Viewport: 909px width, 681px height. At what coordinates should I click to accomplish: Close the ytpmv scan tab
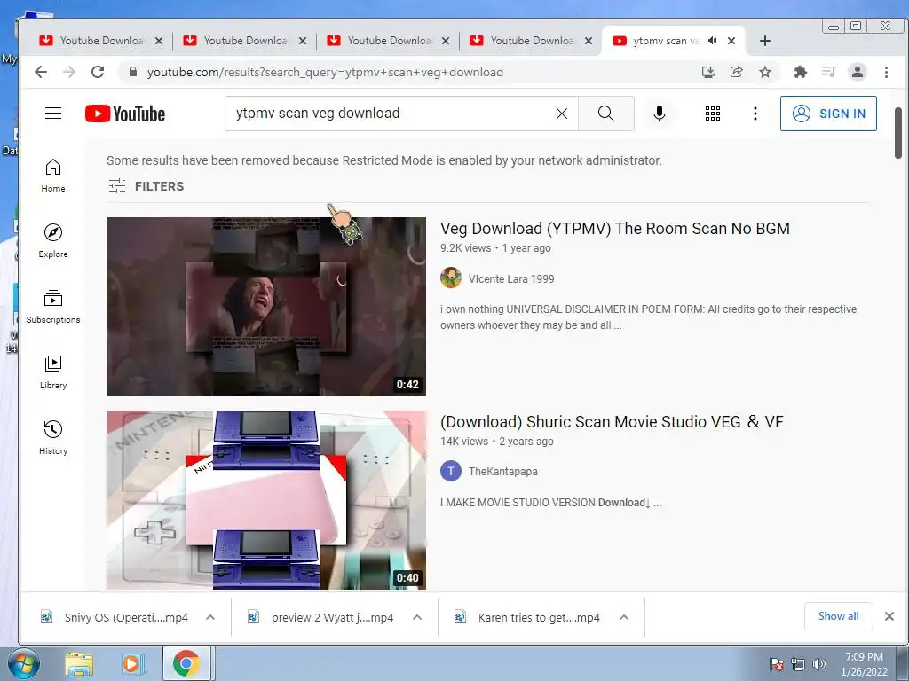point(731,41)
